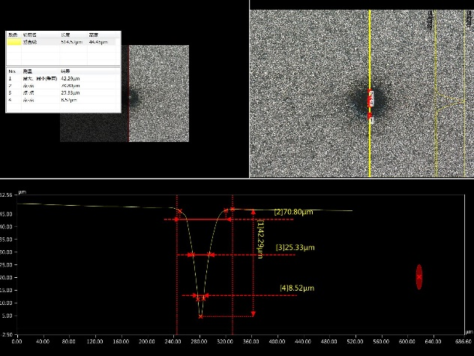
Task: Select measurement row 4 in results table
Action: (x=63, y=100)
